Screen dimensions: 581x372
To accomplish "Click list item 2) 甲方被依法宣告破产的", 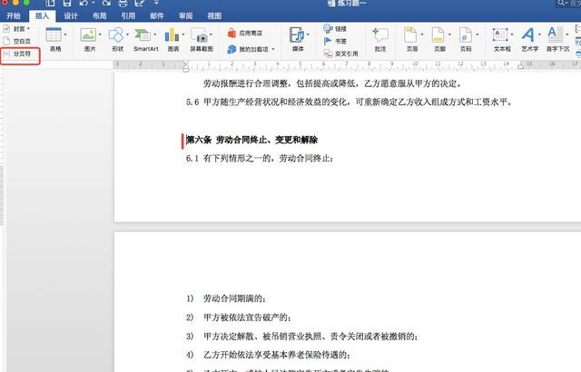I will coord(239,318).
